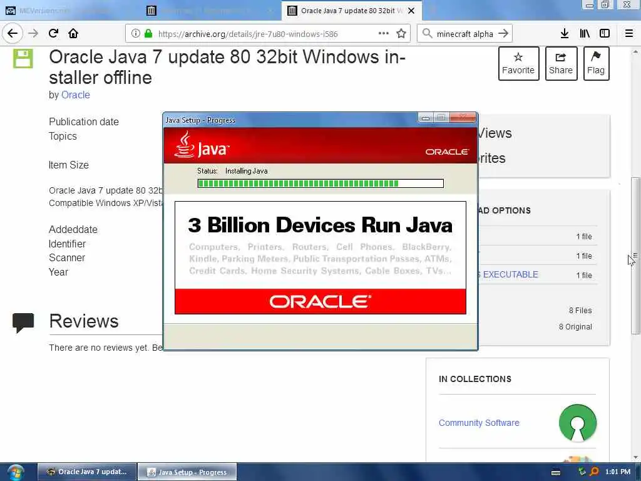
Task: Open the Firefox hamburger menu
Action: [x=629, y=34]
